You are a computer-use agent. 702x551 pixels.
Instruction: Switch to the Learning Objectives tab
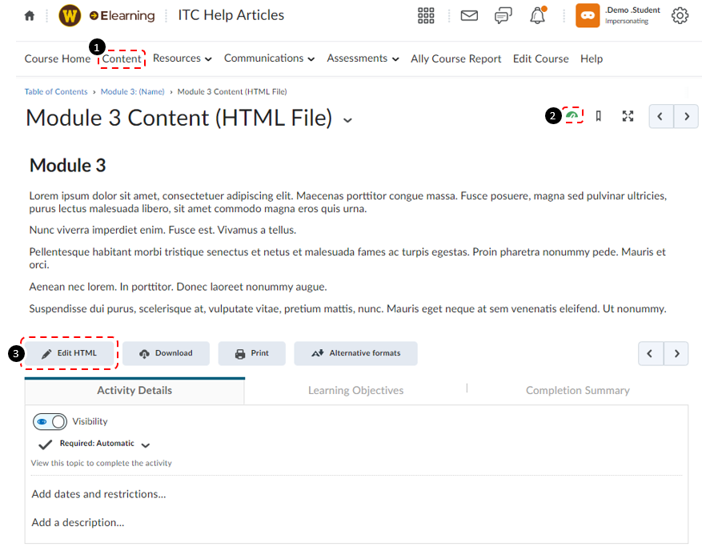[355, 390]
